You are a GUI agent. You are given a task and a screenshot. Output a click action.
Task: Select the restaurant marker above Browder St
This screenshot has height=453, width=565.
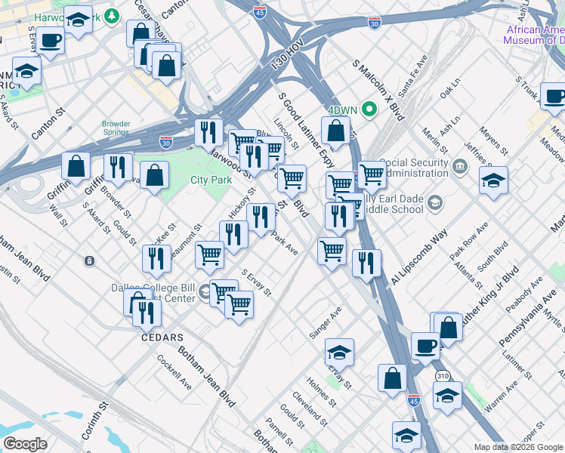(118, 170)
